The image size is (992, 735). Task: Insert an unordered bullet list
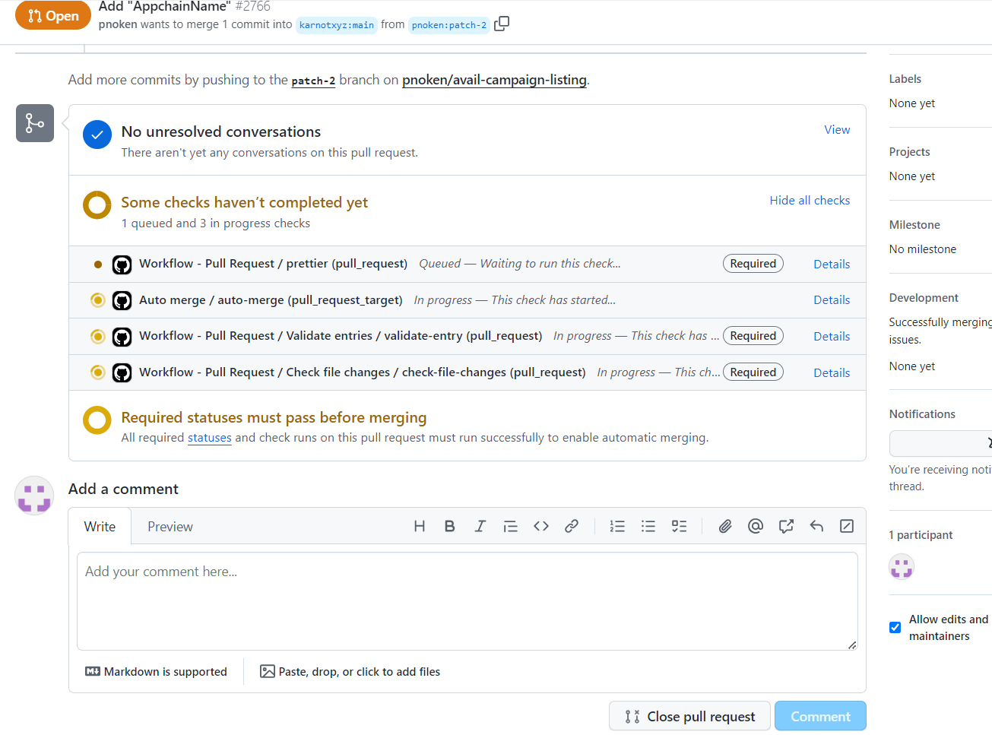(x=648, y=526)
